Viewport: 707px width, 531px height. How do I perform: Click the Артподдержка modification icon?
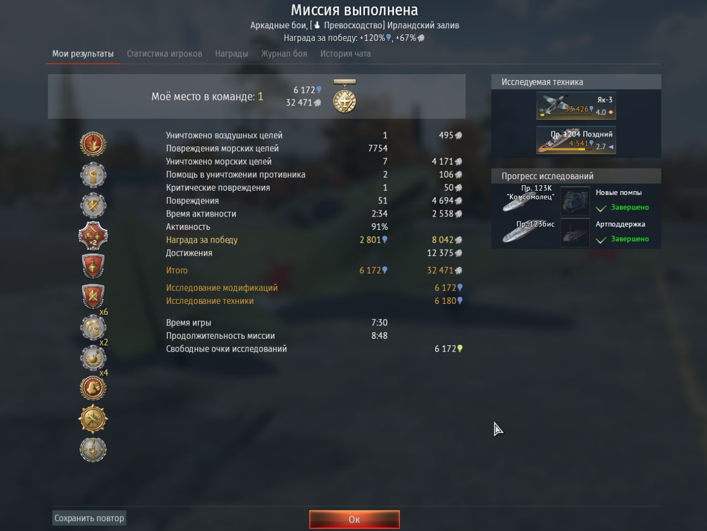click(x=575, y=232)
